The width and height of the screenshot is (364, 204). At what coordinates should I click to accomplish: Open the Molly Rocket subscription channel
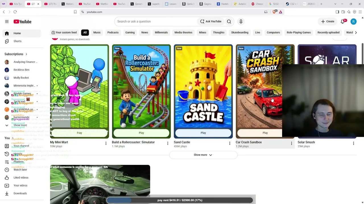tap(20, 78)
